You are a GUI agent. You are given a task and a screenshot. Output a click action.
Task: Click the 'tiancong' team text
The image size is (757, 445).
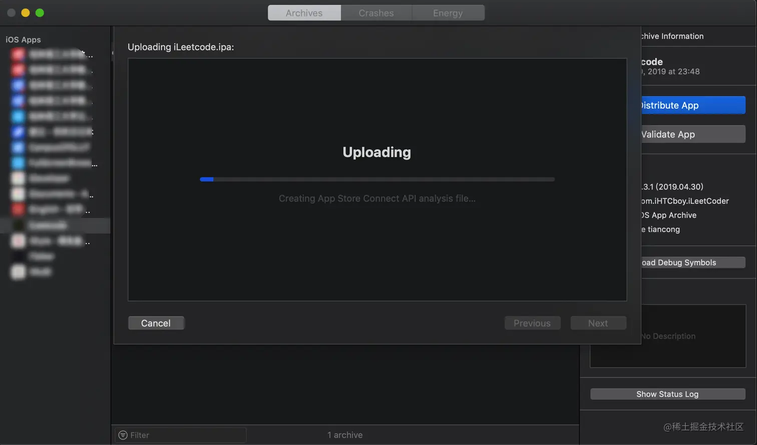664,229
